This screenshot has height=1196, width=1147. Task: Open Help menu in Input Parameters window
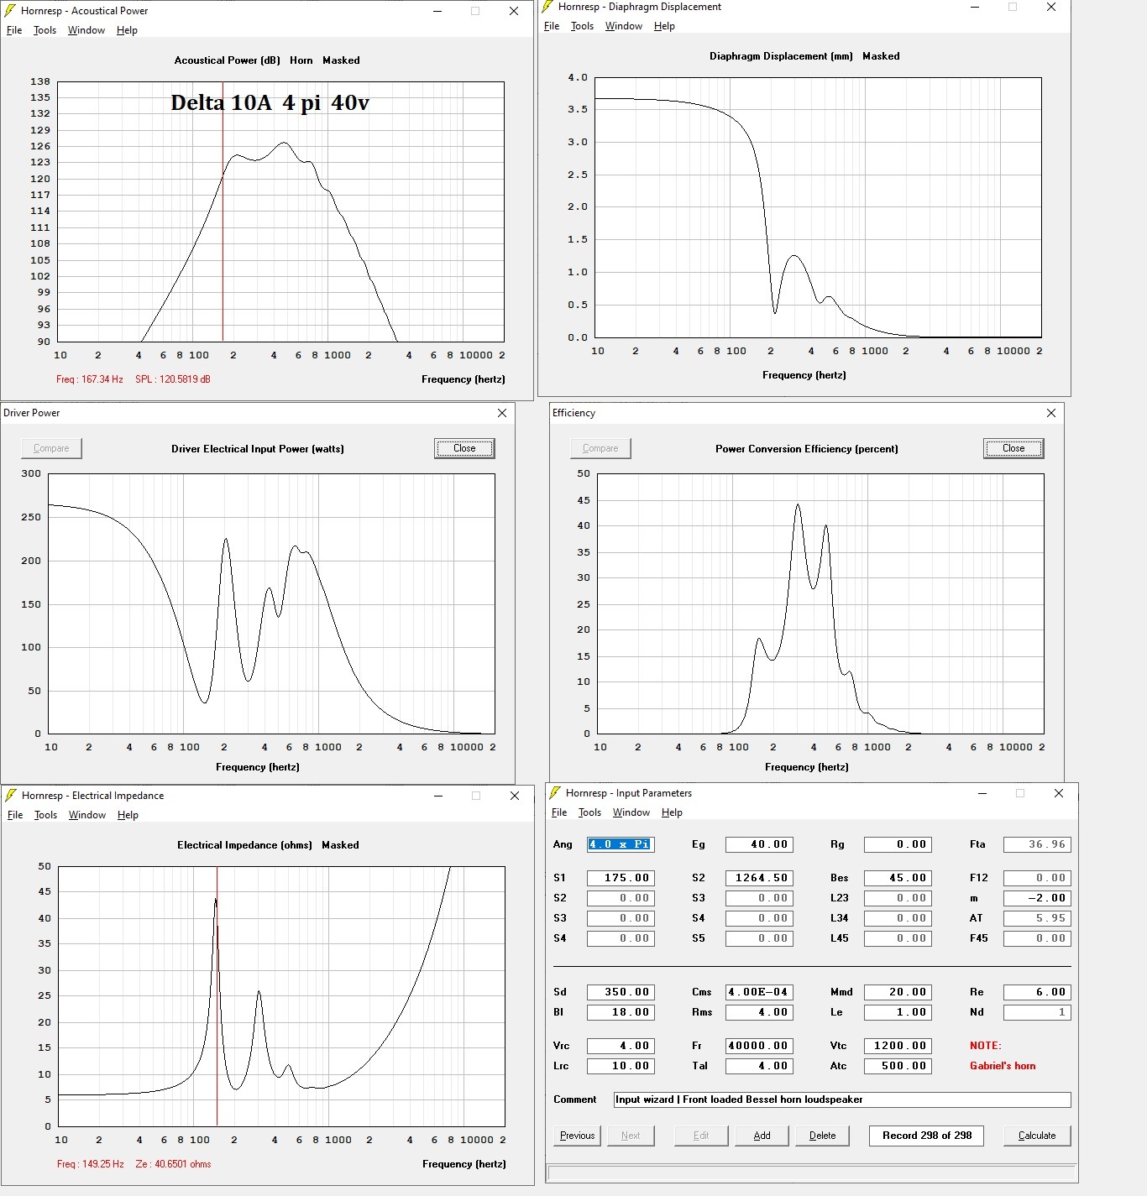tap(672, 812)
